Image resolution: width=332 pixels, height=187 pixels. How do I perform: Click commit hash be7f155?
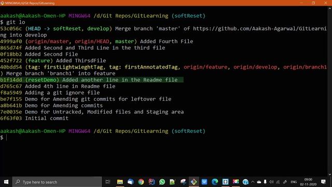pyautogui.click(x=11, y=99)
